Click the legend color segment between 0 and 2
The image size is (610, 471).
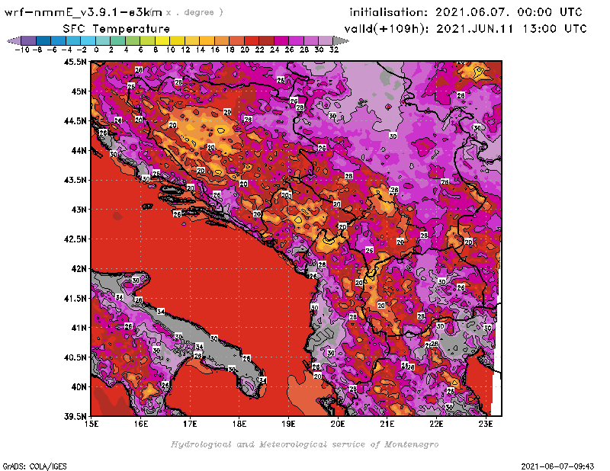tap(103, 40)
